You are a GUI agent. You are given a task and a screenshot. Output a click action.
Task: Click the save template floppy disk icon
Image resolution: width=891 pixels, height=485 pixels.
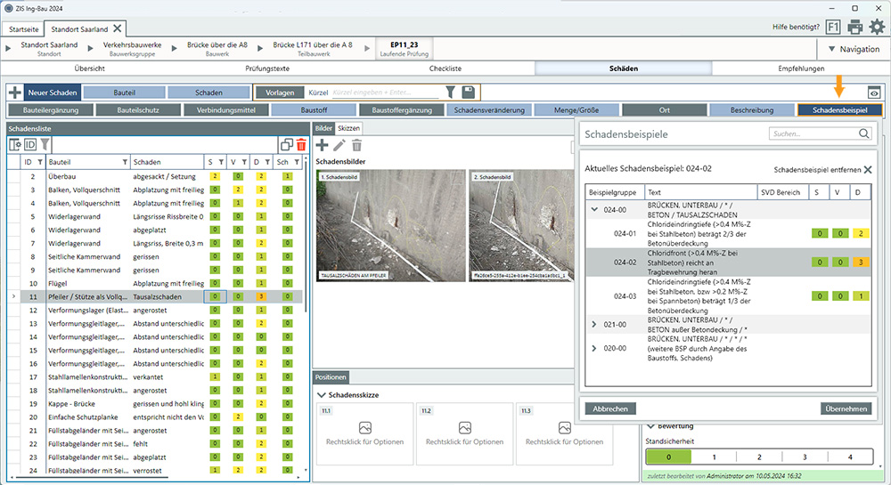coord(468,92)
